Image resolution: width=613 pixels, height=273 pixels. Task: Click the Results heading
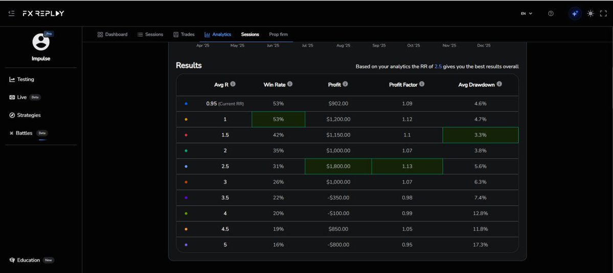tap(189, 66)
